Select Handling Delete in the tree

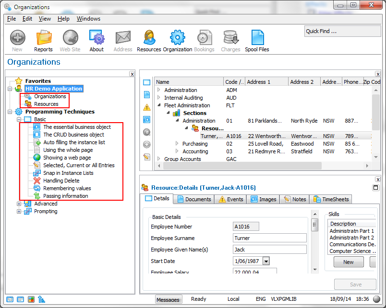point(61,181)
